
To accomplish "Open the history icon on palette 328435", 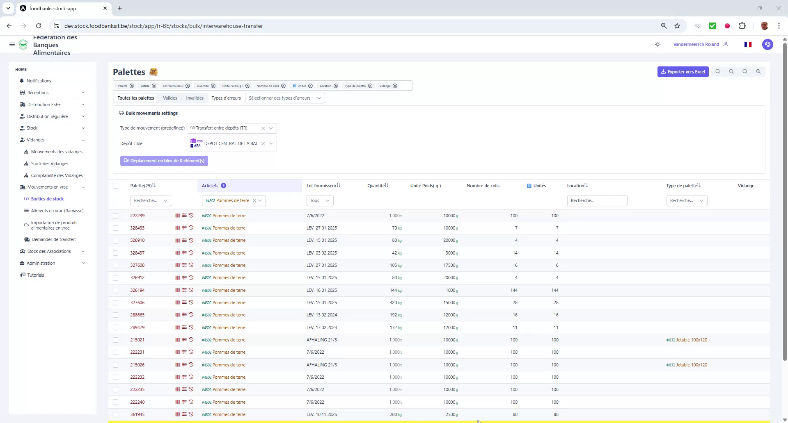I will pyautogui.click(x=191, y=228).
